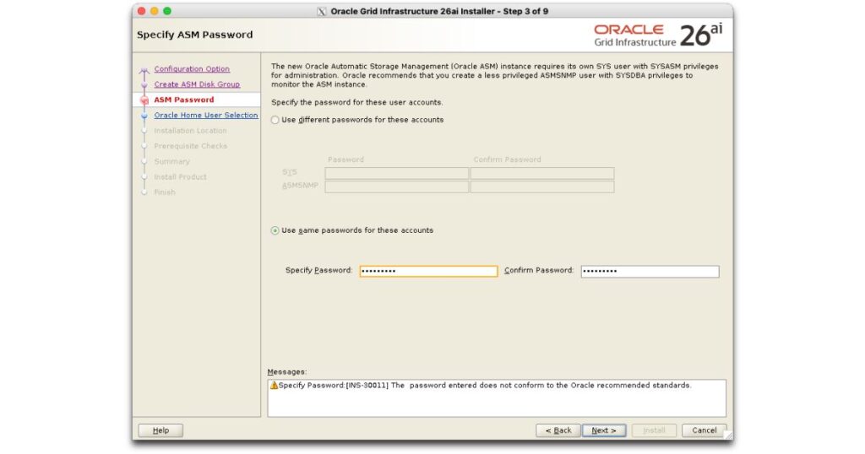Select 'Use different passwords for these accounts'
Image resolution: width=865 pixels, height=454 pixels.
tap(275, 120)
